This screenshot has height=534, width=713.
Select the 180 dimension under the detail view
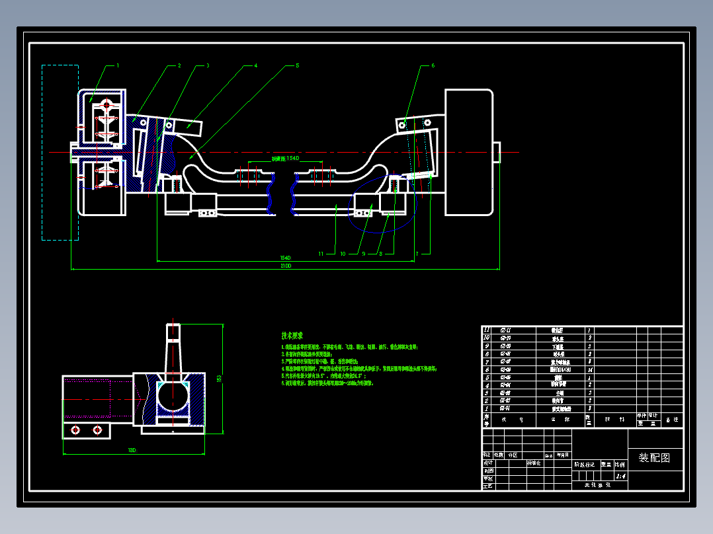[132, 450]
